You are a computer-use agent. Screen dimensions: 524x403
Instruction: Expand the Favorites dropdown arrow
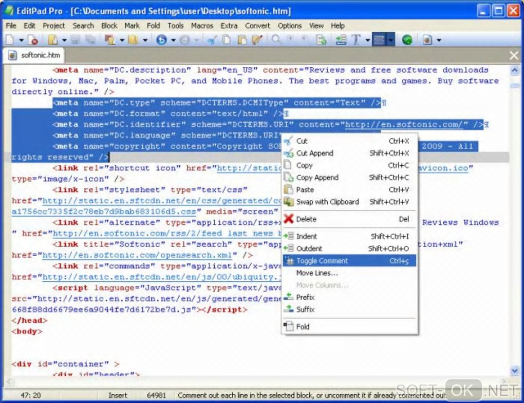tap(145, 41)
